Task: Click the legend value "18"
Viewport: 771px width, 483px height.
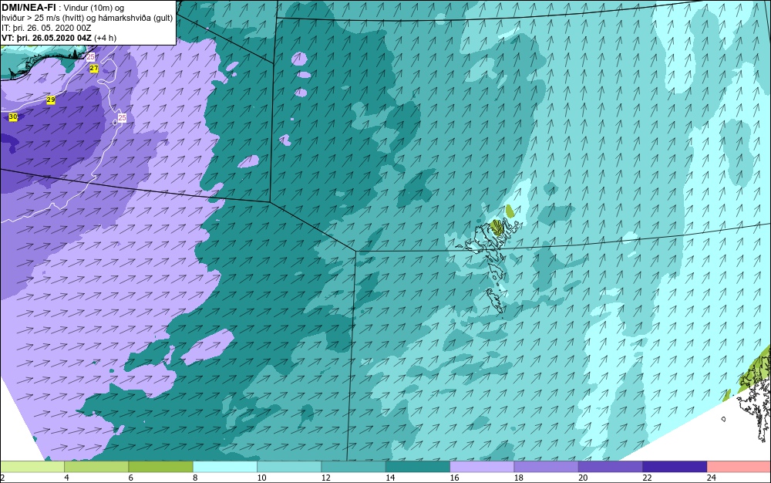Action: tap(518, 478)
